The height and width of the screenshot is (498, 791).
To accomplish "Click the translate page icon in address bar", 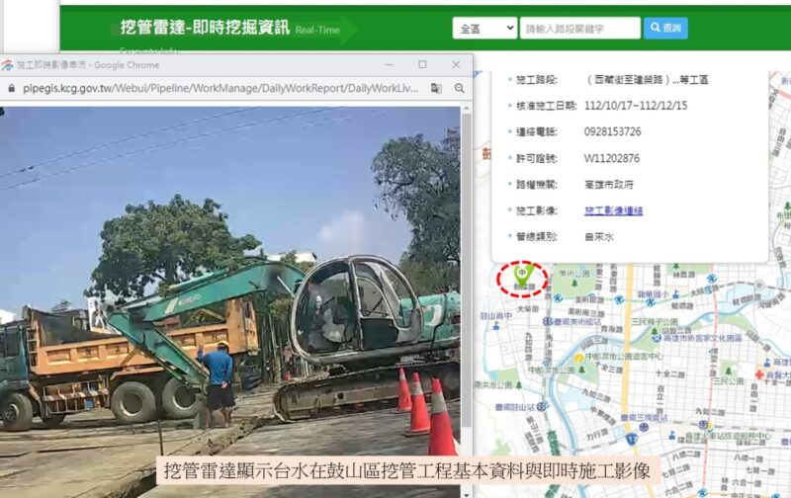I will pos(436,88).
